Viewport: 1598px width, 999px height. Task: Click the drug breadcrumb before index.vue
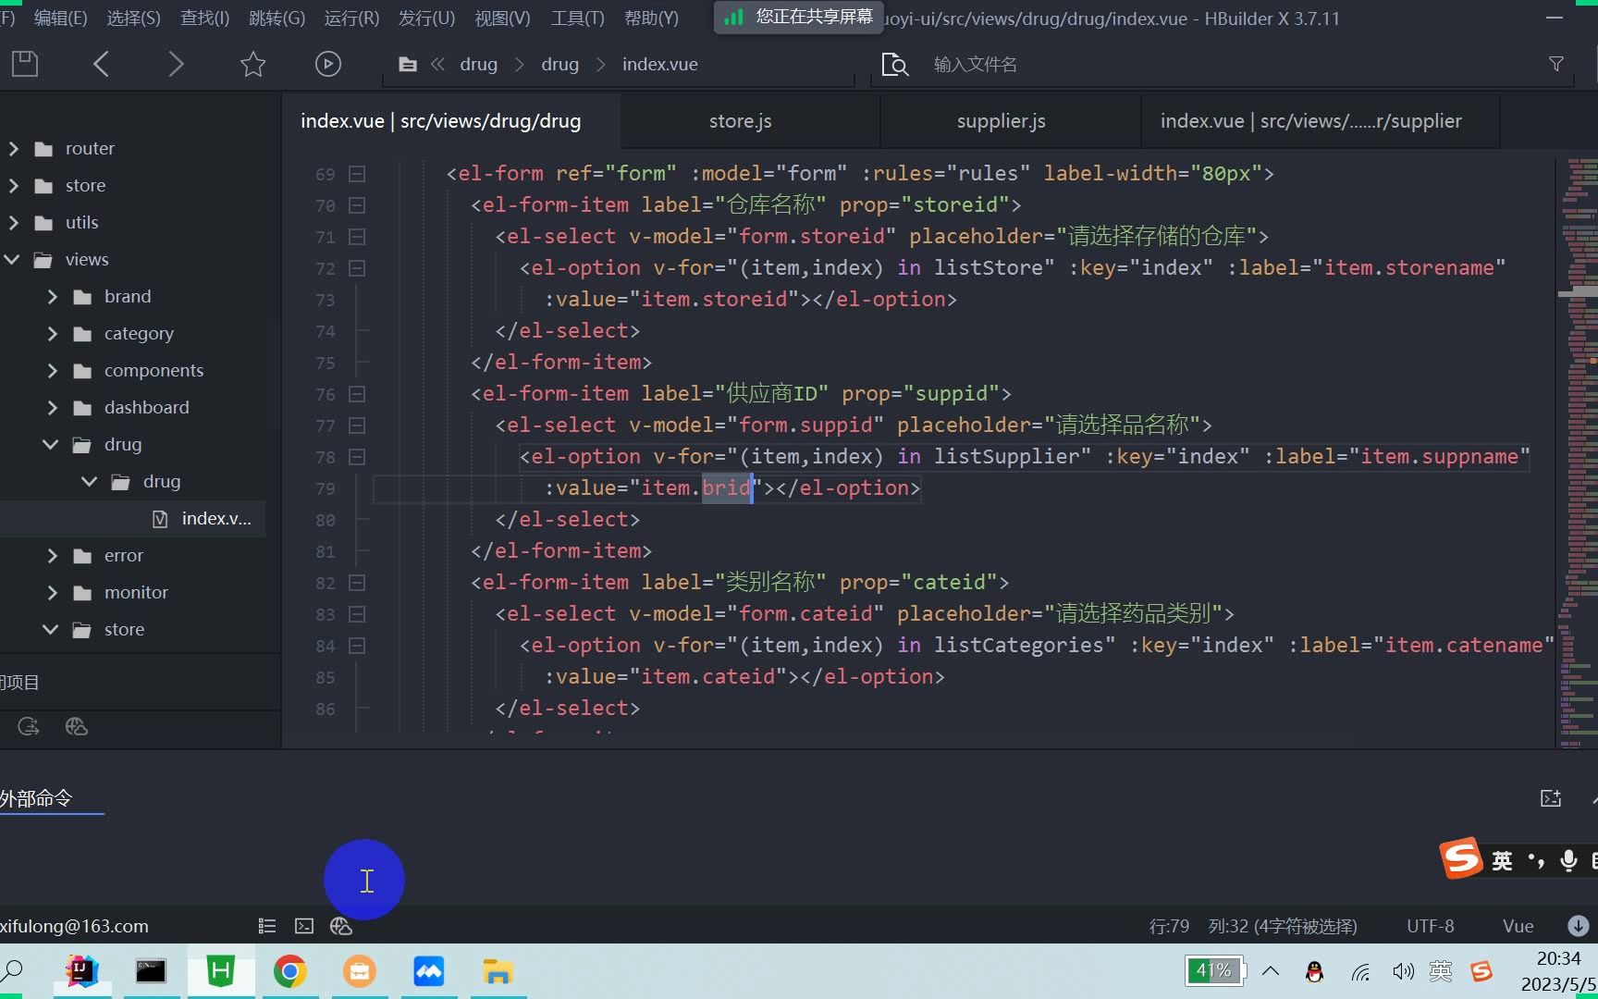(x=559, y=64)
